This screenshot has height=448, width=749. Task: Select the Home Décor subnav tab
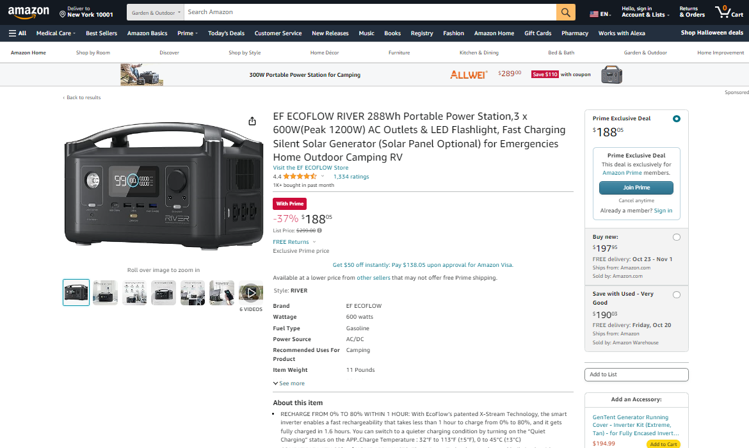point(325,53)
